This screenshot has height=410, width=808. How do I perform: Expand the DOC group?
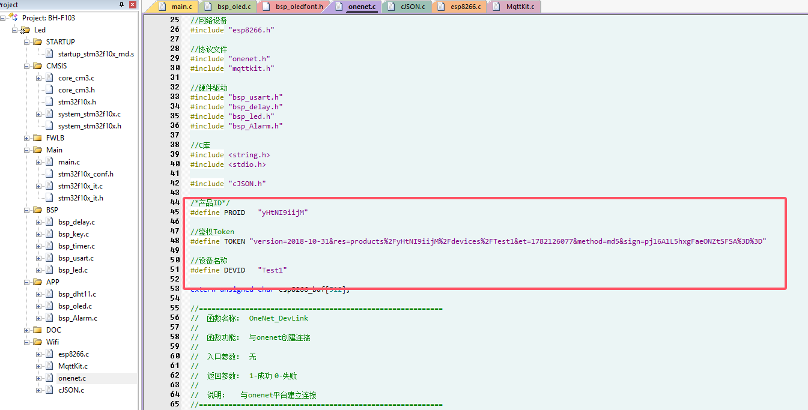point(27,330)
